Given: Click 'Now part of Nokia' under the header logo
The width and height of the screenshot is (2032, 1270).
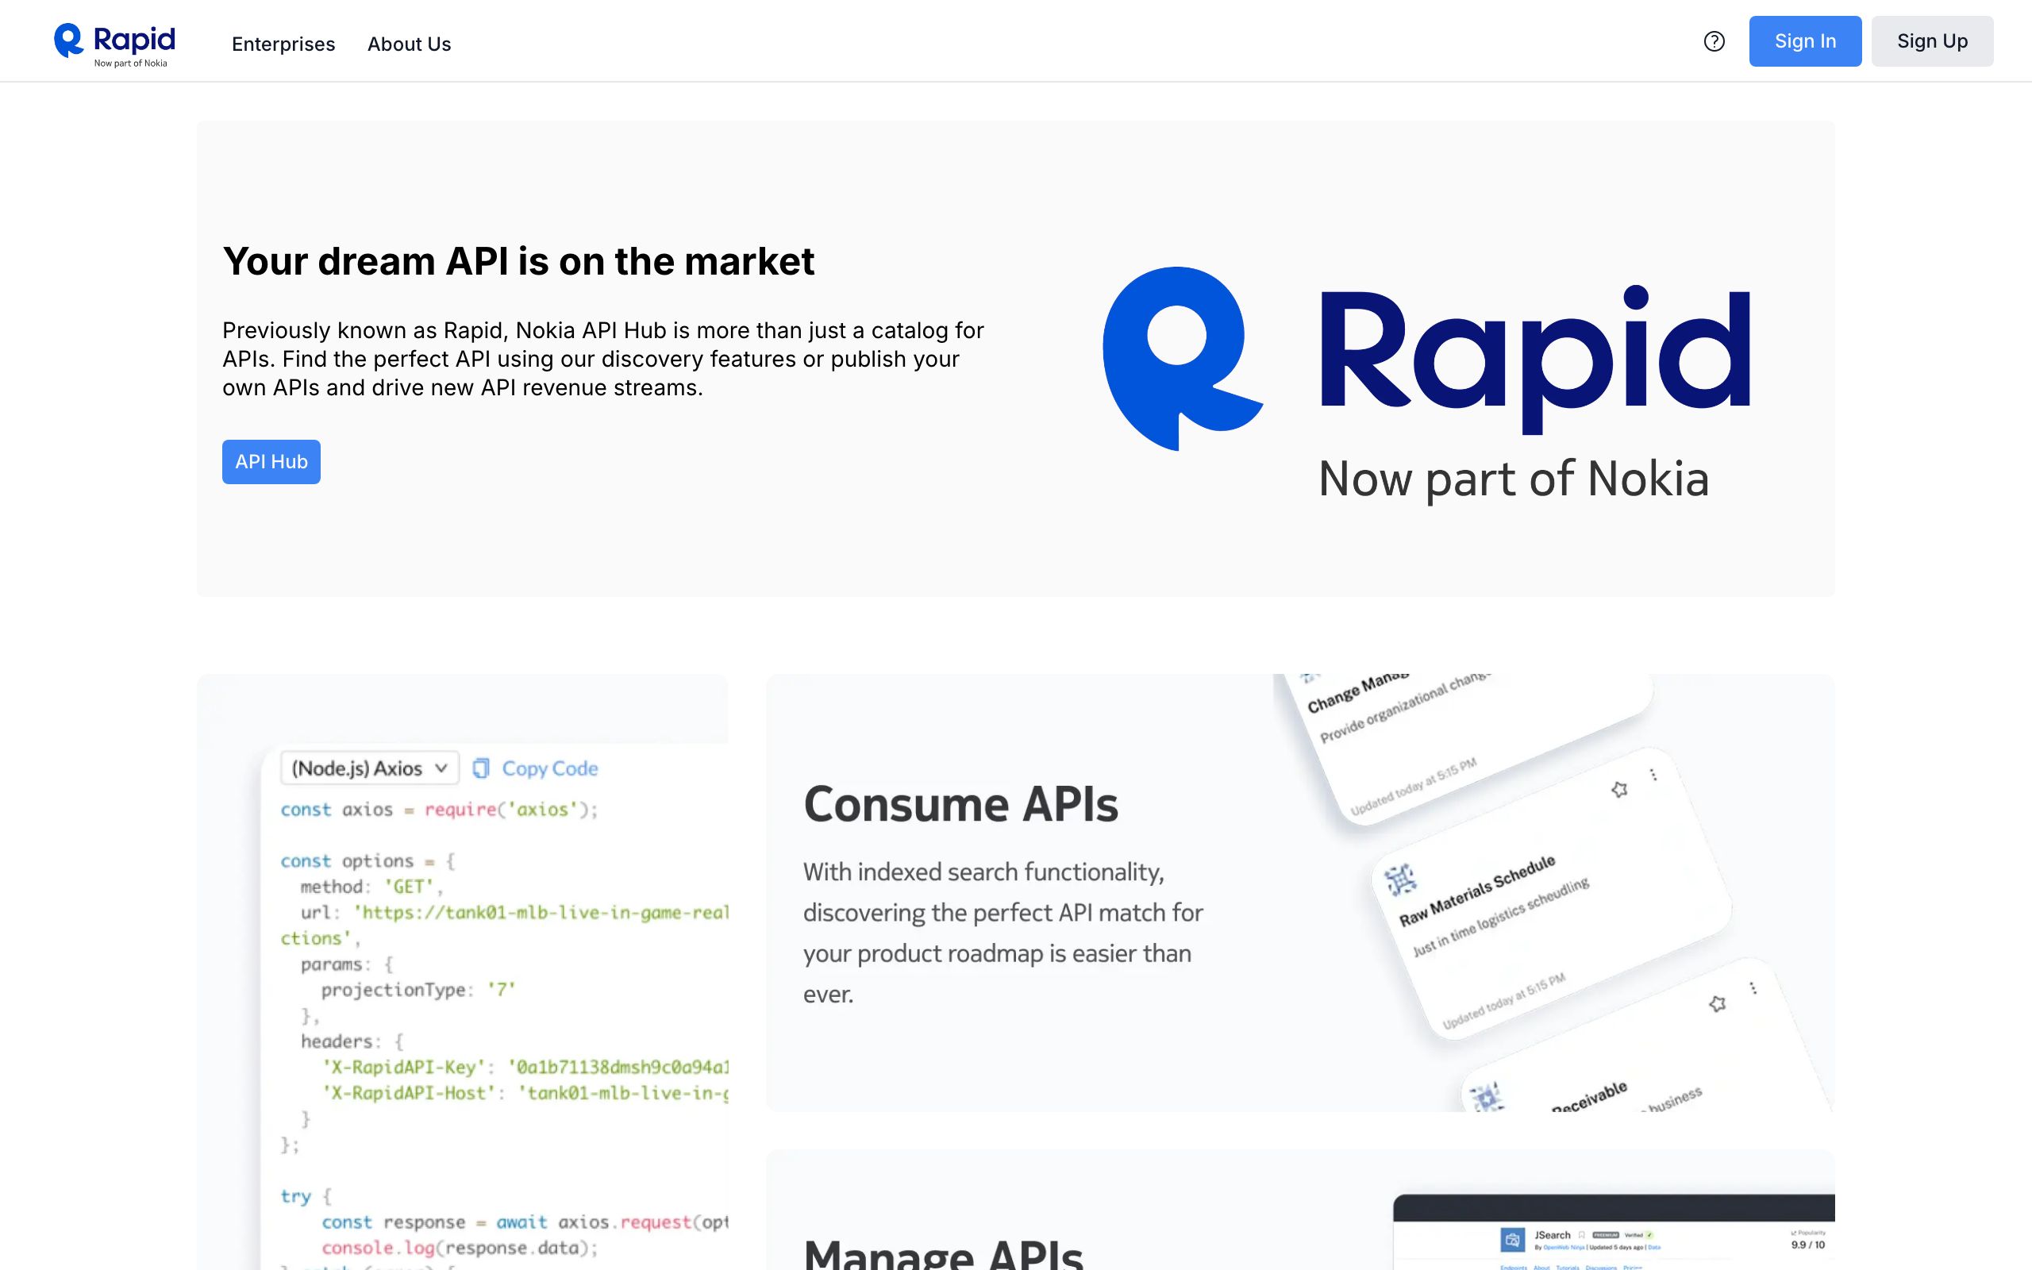Looking at the screenshot, I should tap(130, 63).
